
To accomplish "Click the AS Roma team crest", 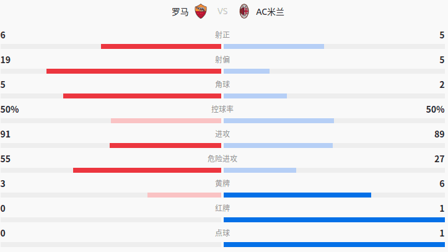I will click(x=201, y=11).
